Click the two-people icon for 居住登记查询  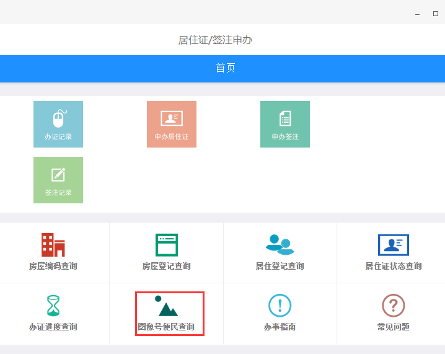(x=280, y=245)
